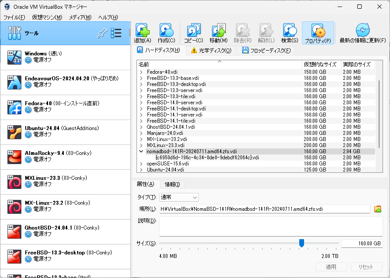Click the 除去(R) remove disk icon

point(243,31)
